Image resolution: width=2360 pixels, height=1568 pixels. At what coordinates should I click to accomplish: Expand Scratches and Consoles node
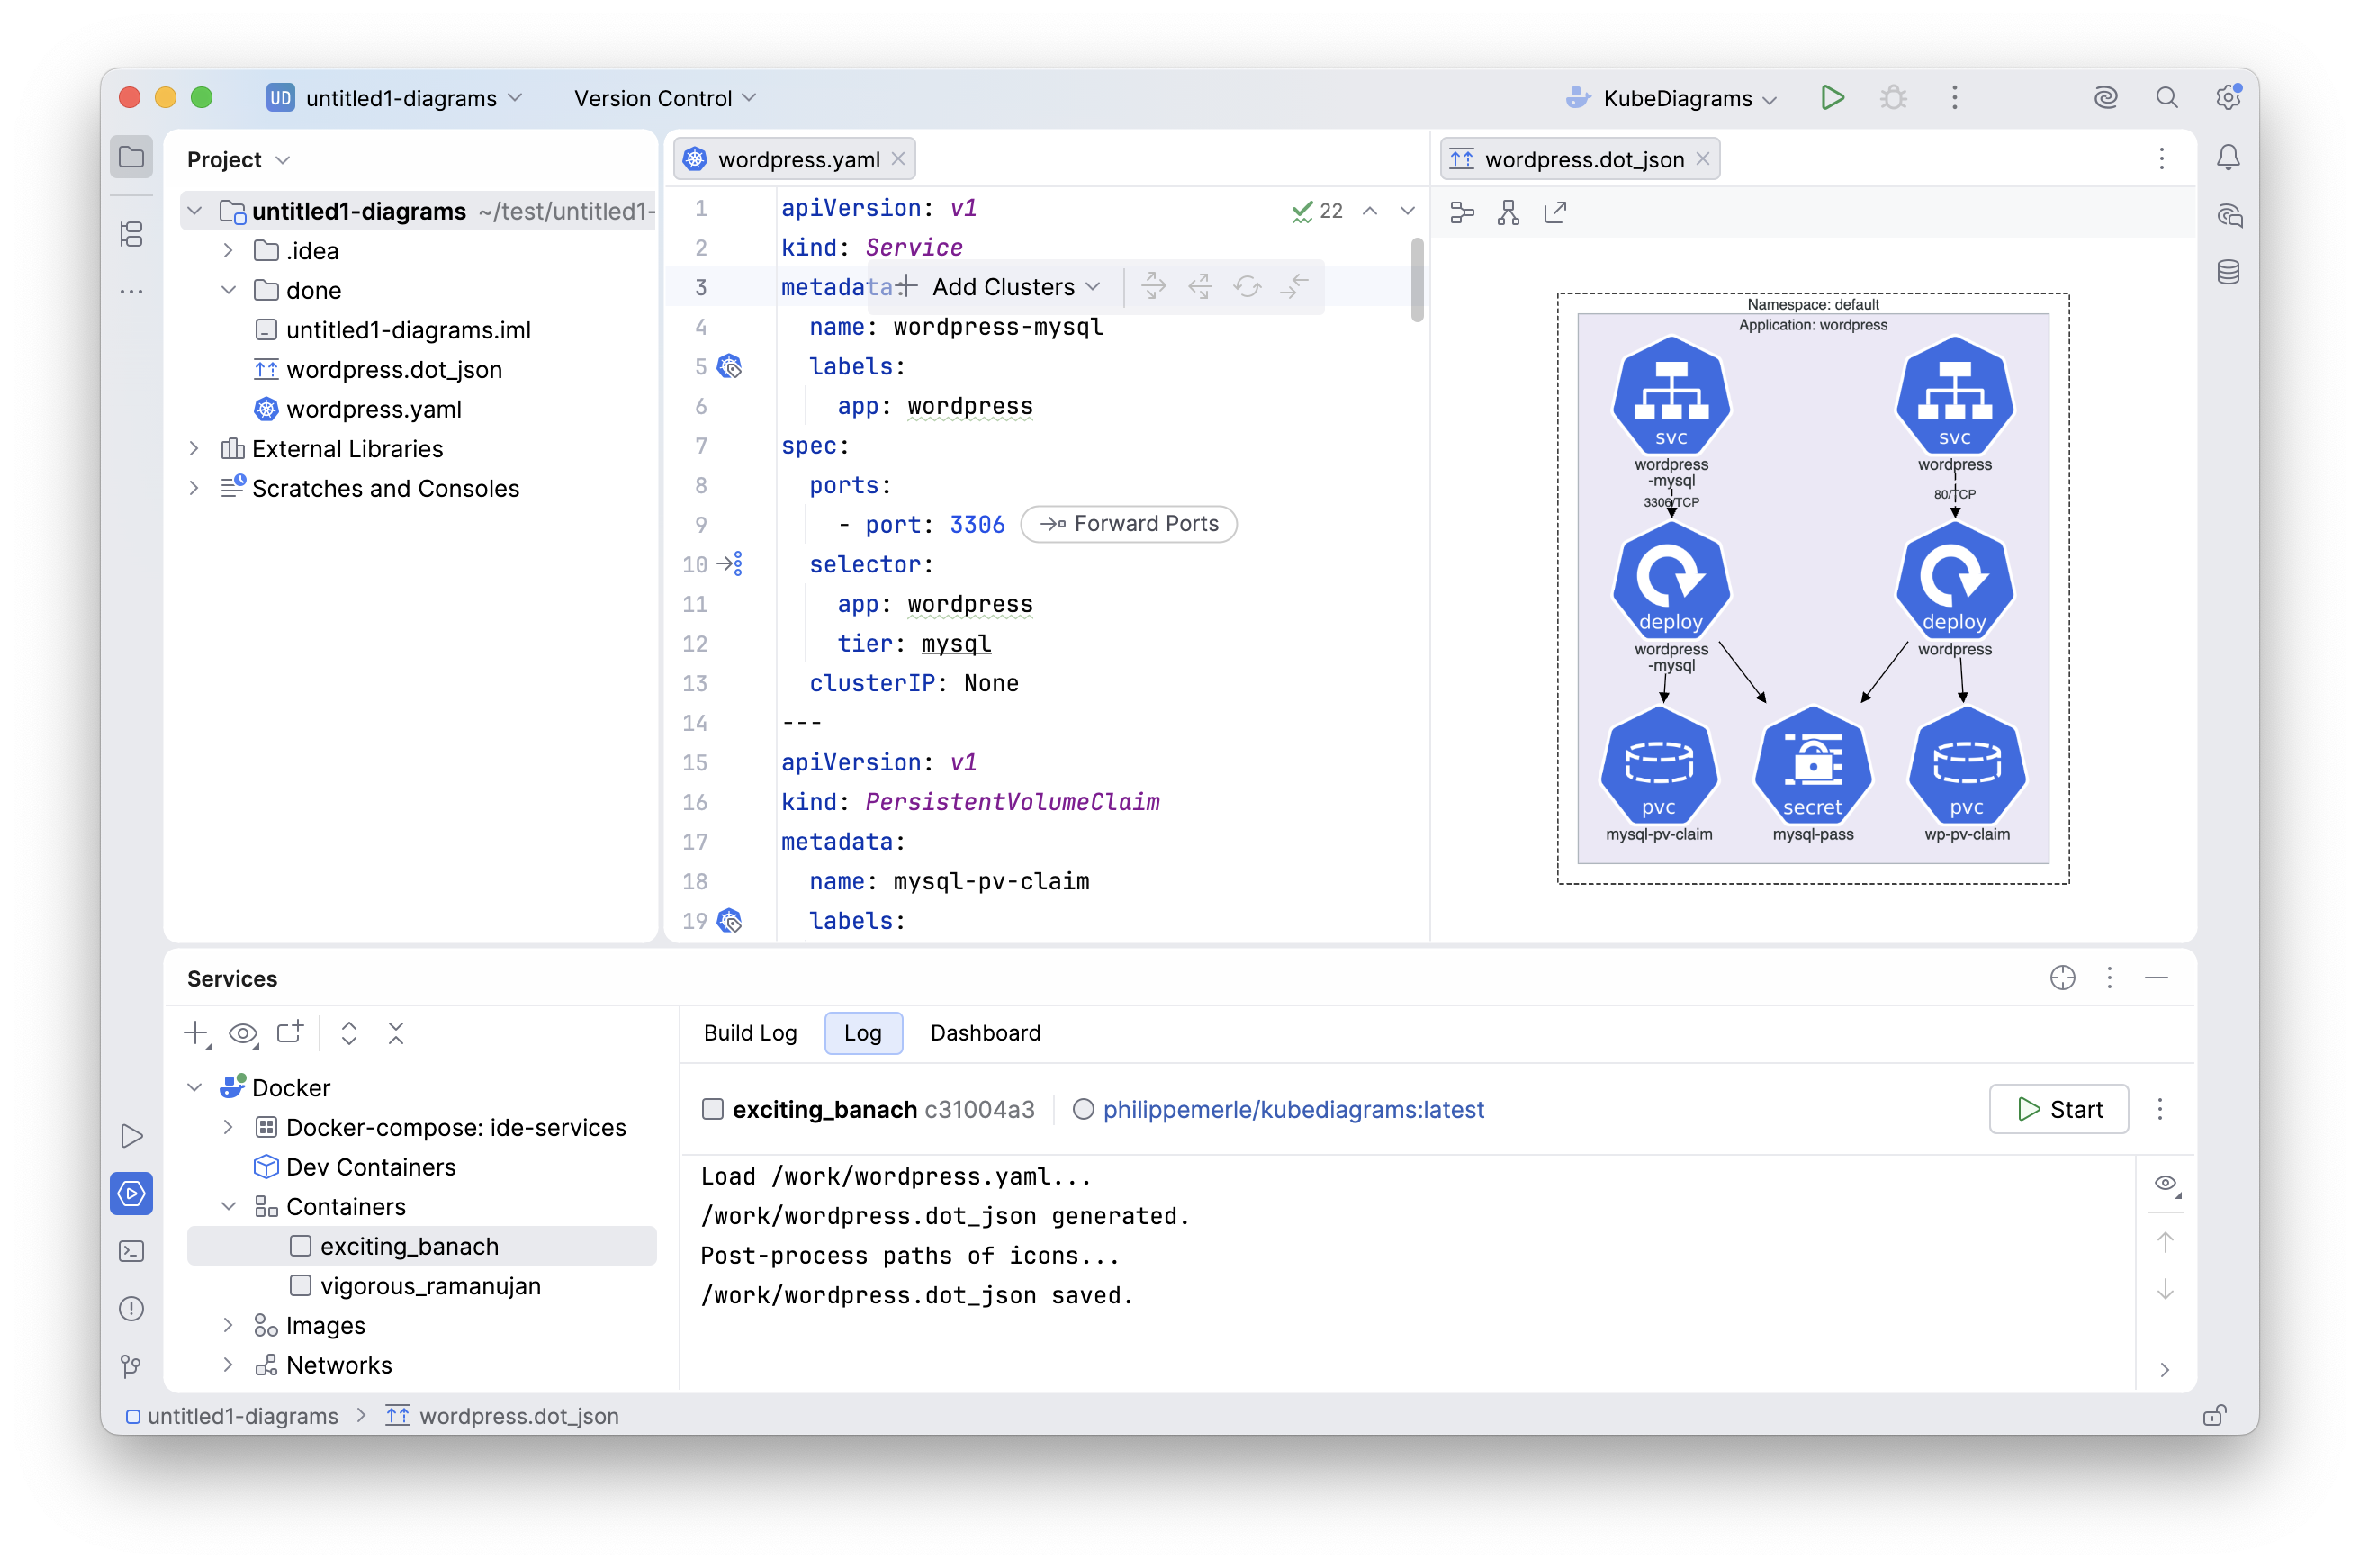coord(194,488)
